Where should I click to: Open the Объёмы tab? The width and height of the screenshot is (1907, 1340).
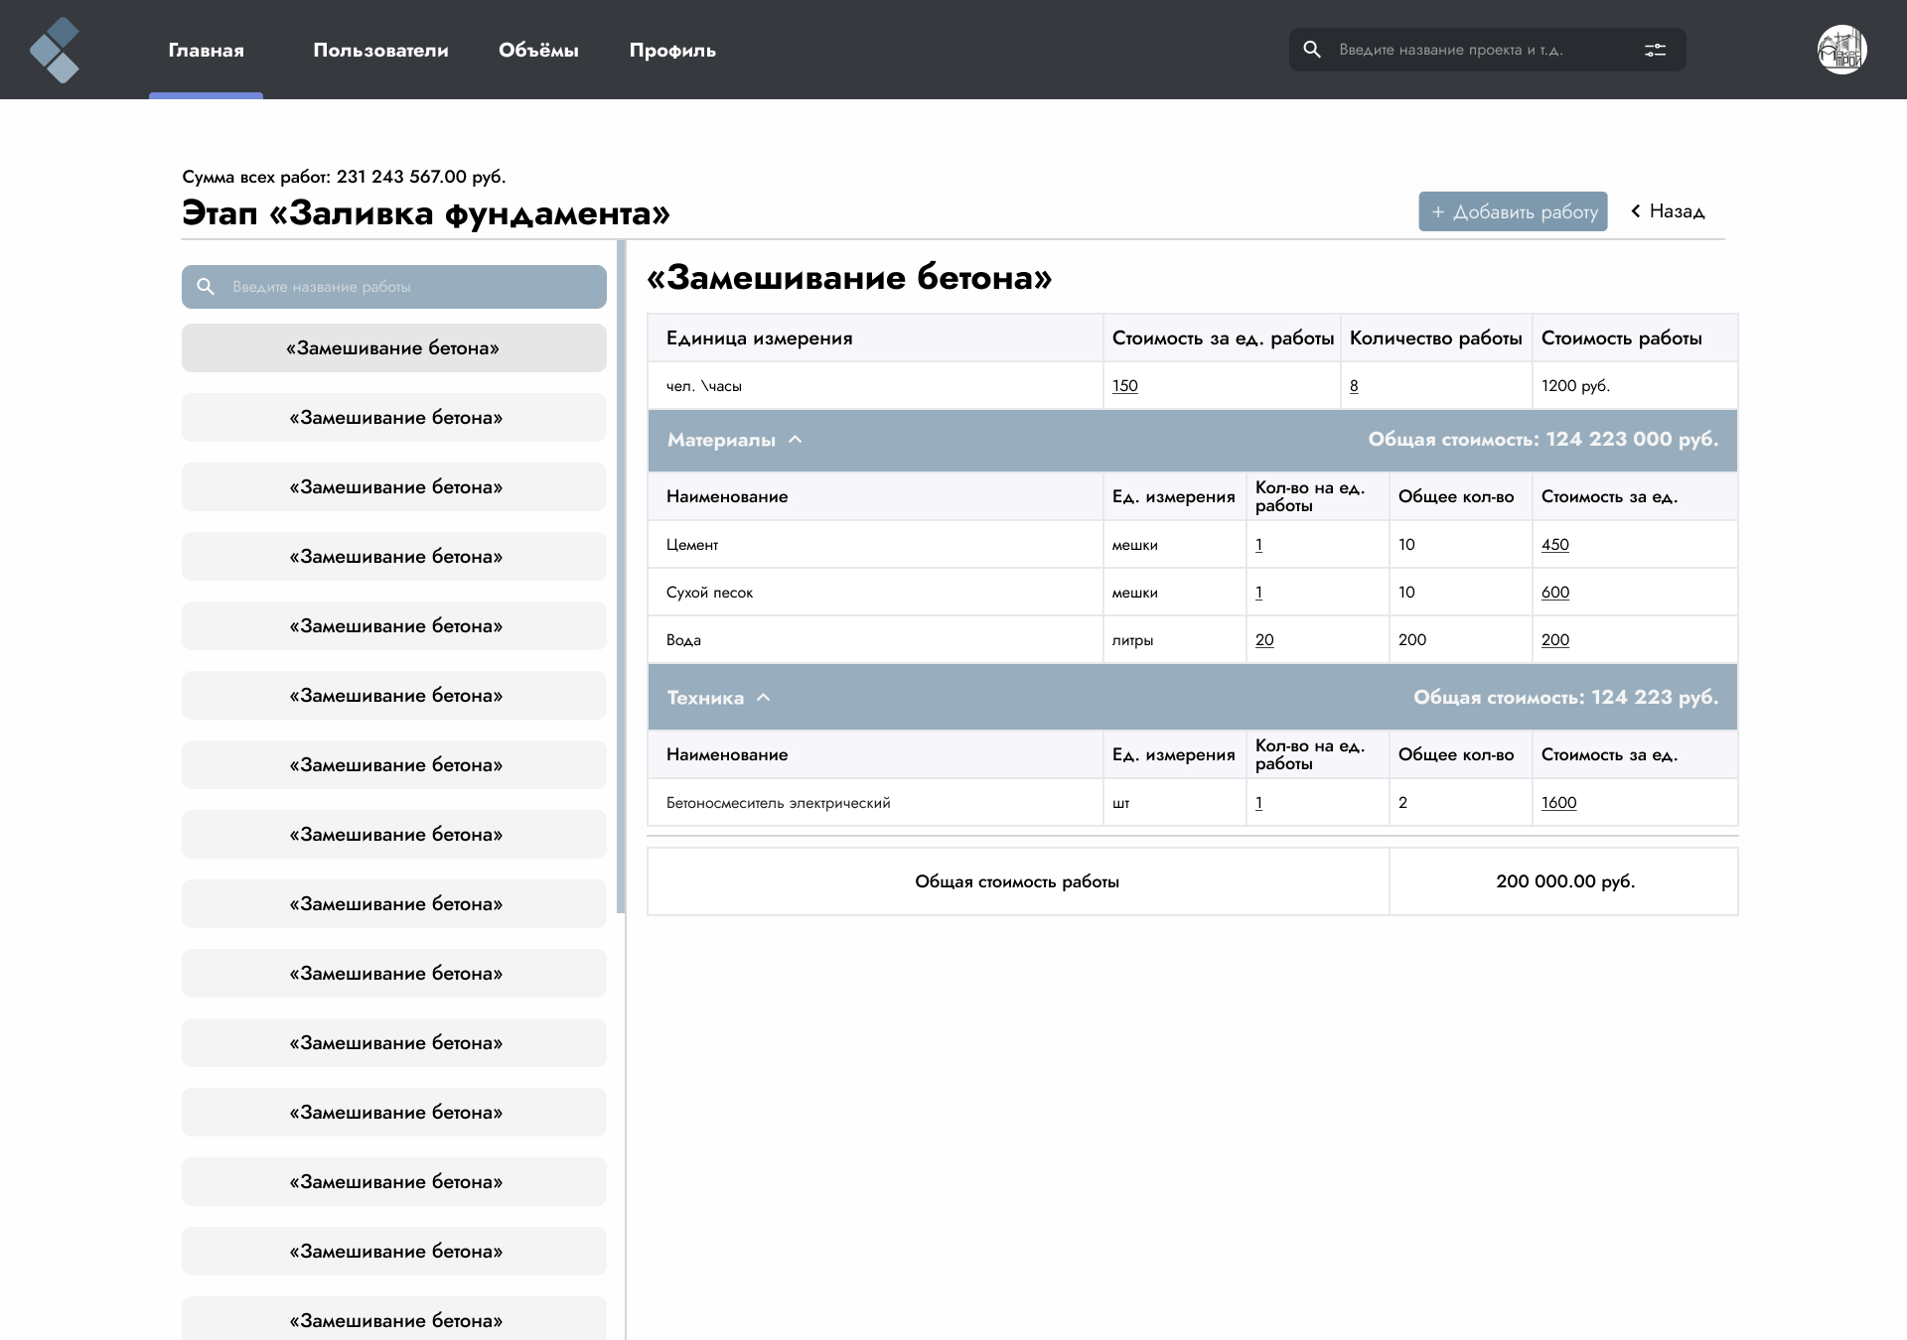[x=538, y=50]
